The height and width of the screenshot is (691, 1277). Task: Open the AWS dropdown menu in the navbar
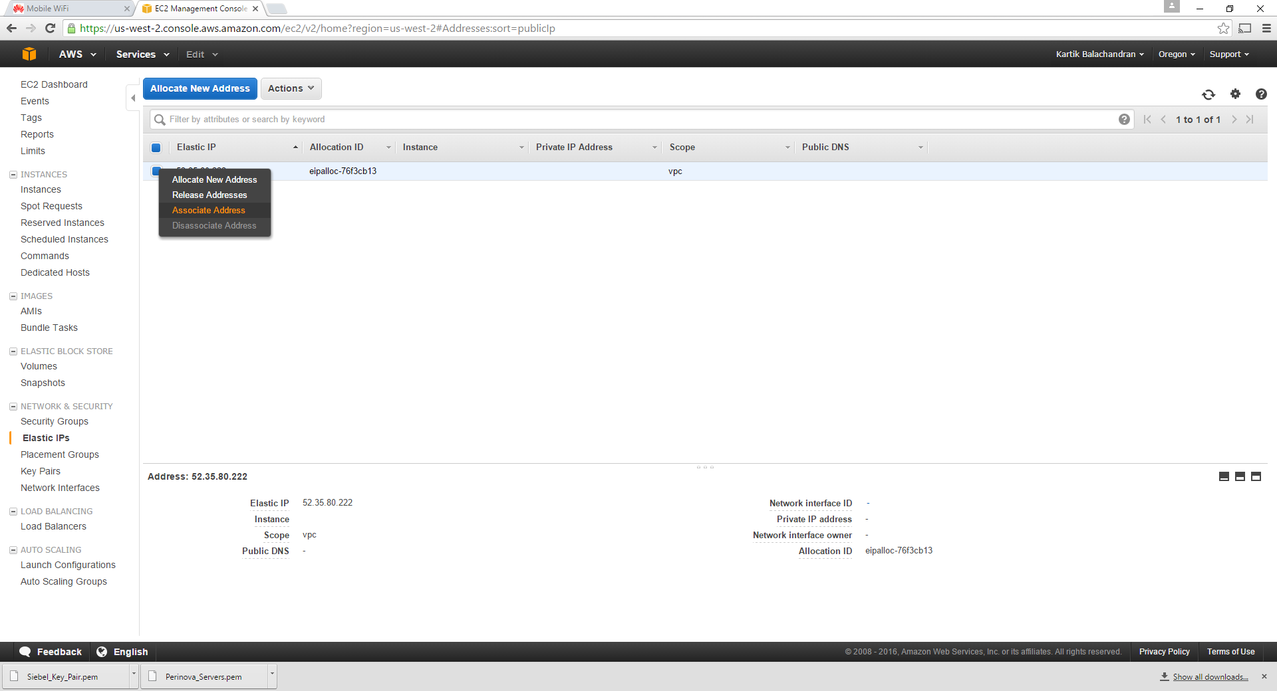[77, 54]
